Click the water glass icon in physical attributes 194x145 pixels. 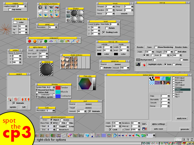46,7
